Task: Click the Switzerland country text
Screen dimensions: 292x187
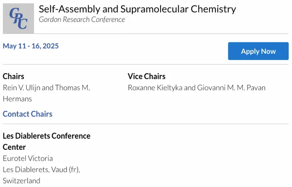Action: tap(21, 181)
